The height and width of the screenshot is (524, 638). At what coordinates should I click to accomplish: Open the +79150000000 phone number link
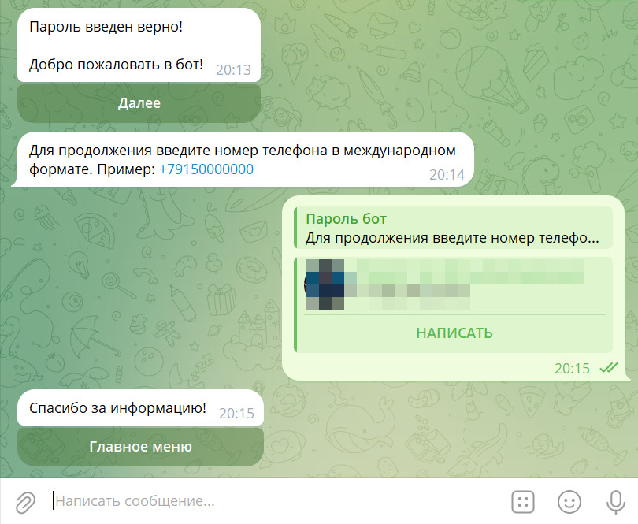point(206,169)
